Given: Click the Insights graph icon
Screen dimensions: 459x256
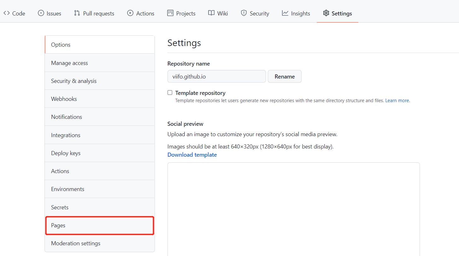Looking at the screenshot, I should point(285,13).
